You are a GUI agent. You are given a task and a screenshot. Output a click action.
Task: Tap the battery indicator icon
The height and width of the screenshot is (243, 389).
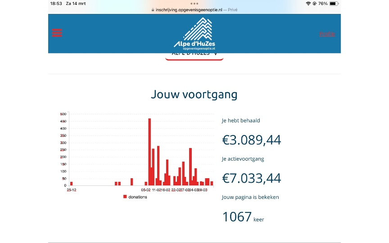[334, 3]
